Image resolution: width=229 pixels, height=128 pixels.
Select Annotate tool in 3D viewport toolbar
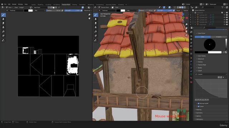coord(96,41)
